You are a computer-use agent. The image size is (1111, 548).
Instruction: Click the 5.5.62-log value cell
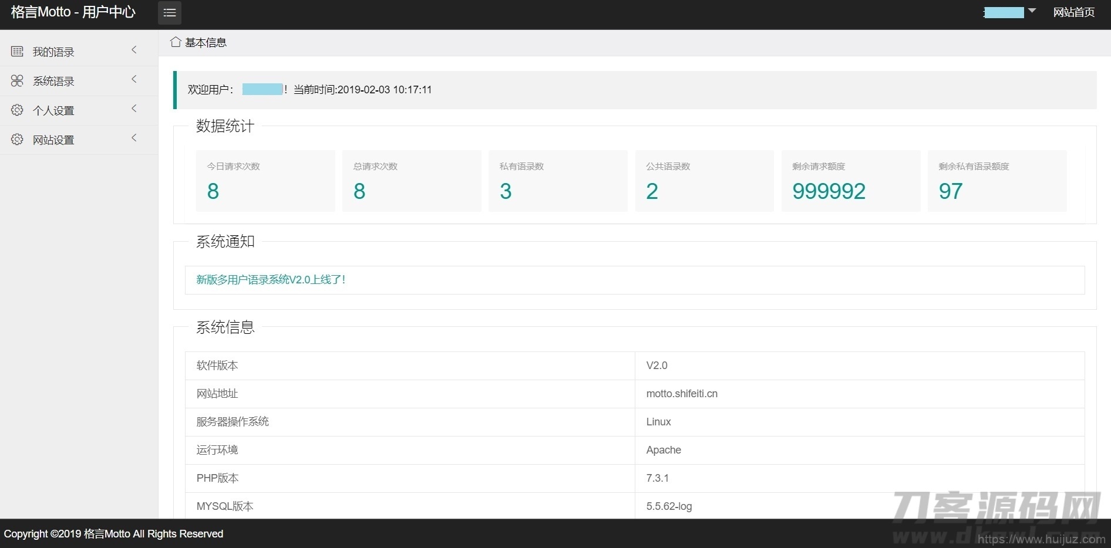coord(860,506)
